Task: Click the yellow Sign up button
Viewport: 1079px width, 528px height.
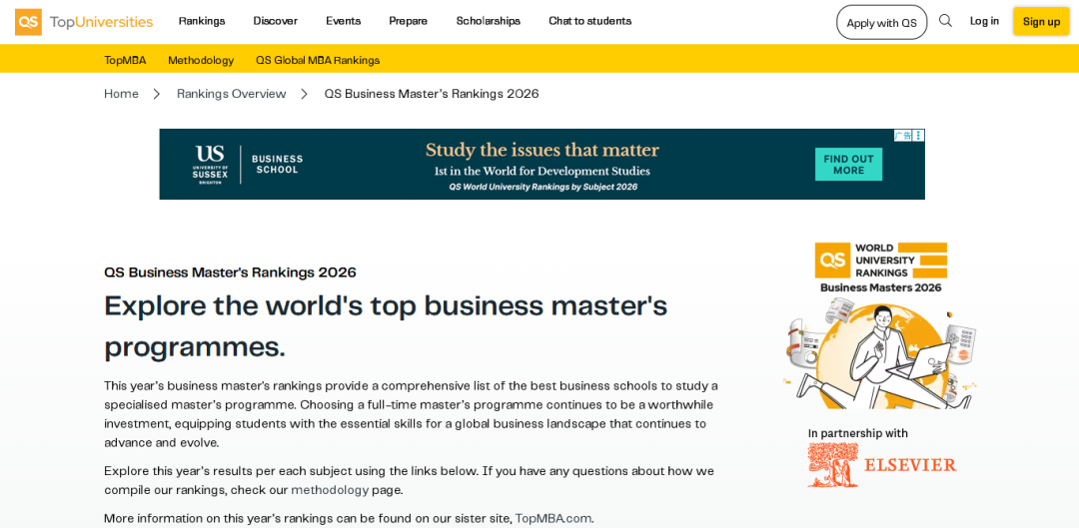Action: pos(1041,21)
